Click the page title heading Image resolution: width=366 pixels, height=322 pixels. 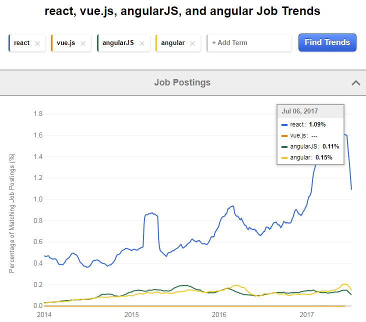(x=182, y=11)
